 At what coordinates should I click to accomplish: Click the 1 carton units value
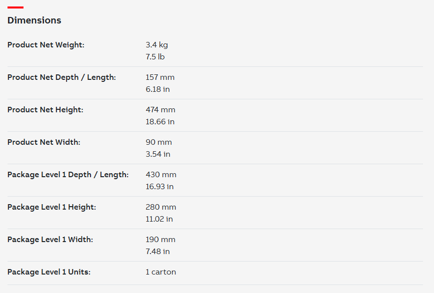click(x=161, y=272)
